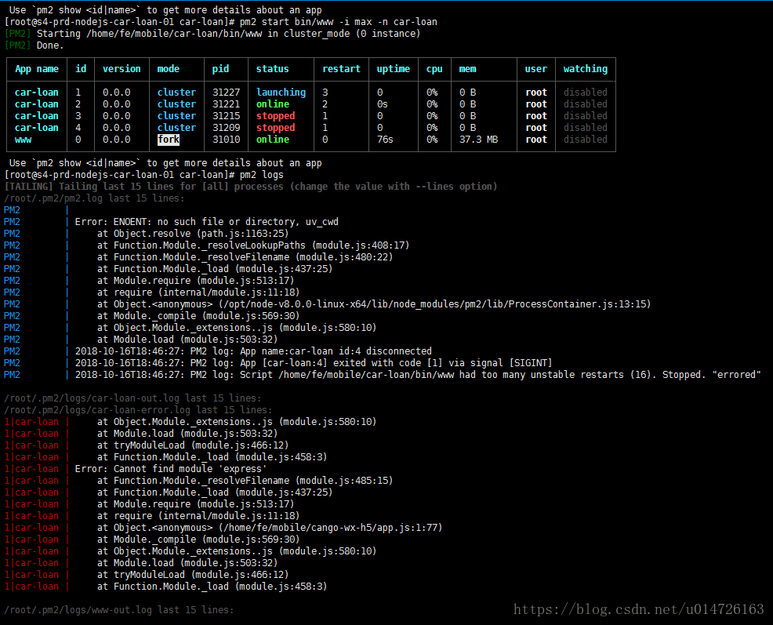Click the 'too many unstable restarts (16)' log line
The height and width of the screenshot is (625, 773).
[418, 375]
